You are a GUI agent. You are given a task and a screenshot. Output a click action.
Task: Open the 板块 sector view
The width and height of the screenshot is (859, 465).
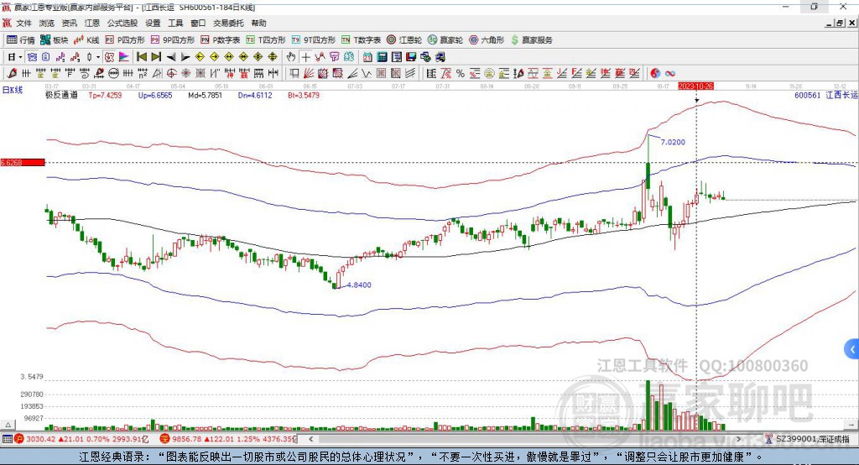(54, 40)
